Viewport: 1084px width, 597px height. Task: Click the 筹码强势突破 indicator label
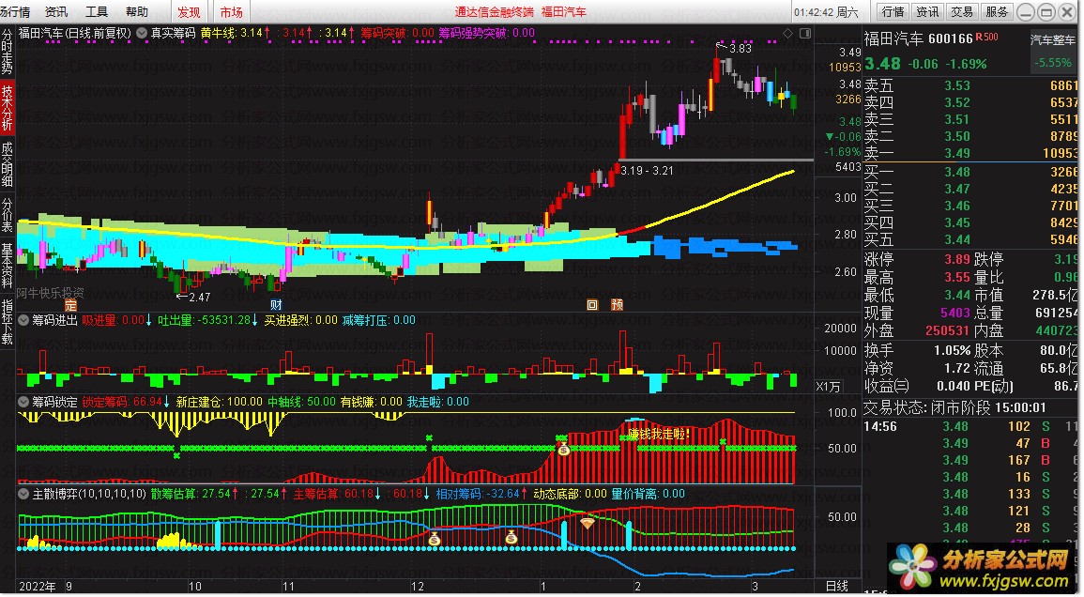[x=487, y=33]
